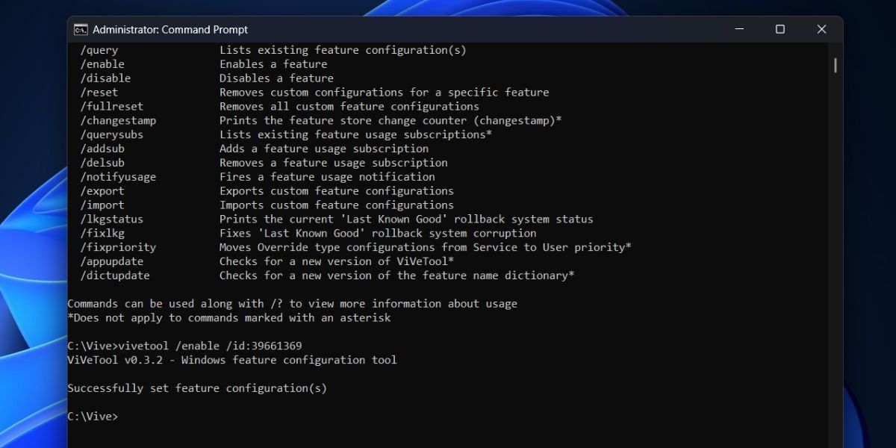Click the /query command text
Viewport: 896px width, 448px height.
[x=99, y=50]
